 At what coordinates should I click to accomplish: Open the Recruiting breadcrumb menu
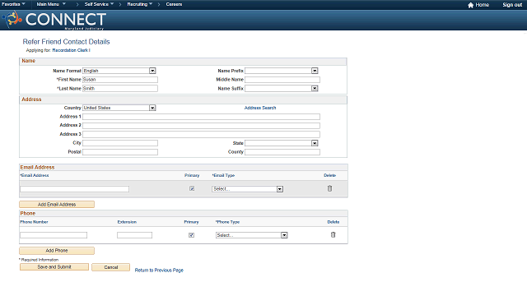[x=140, y=4]
